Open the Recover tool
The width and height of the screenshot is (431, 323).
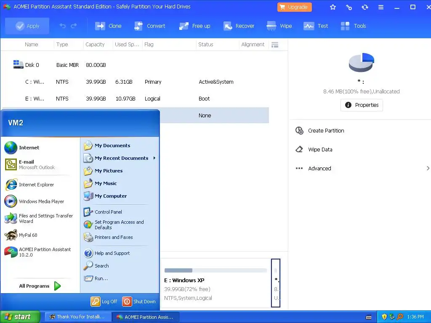[x=239, y=26]
